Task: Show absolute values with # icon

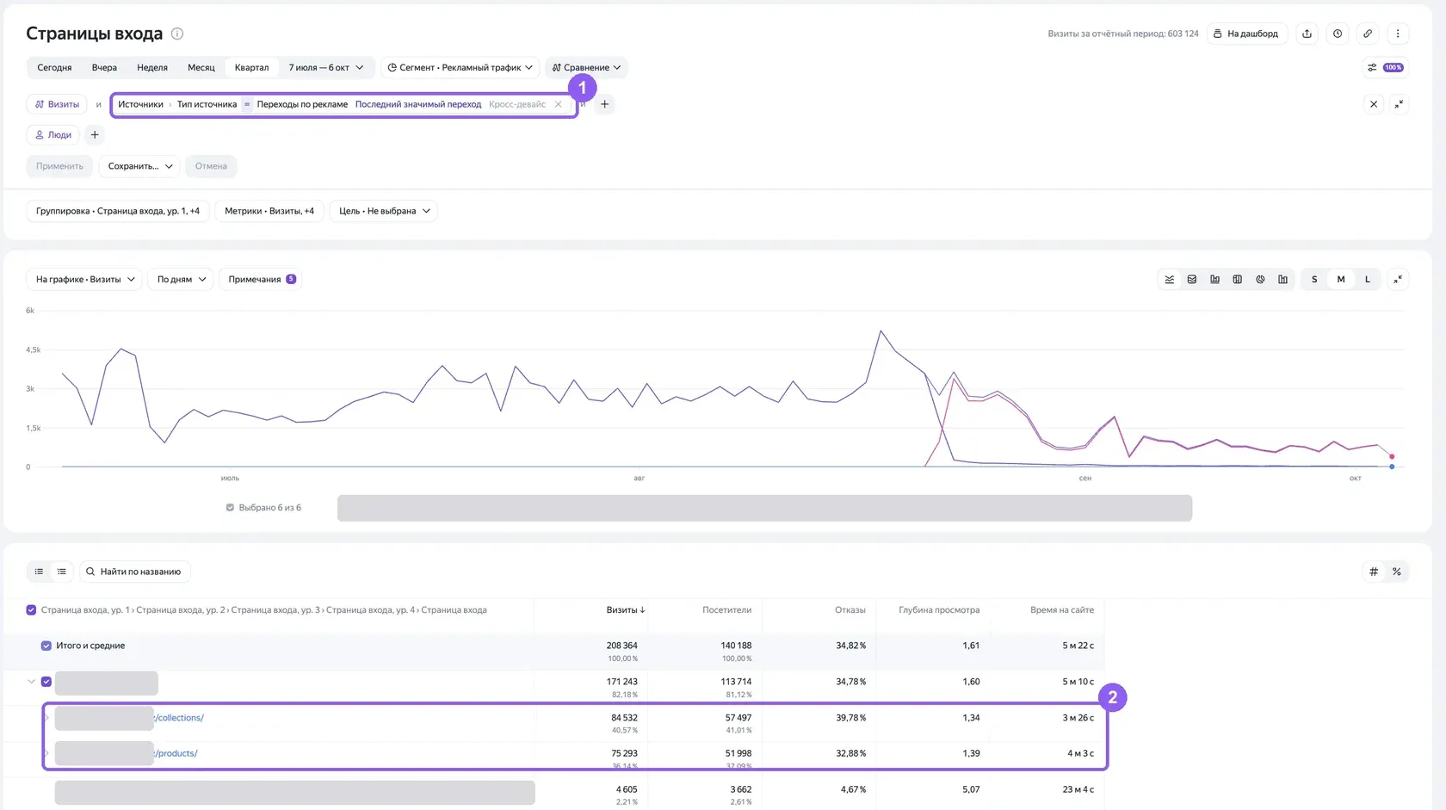Action: 1374,572
